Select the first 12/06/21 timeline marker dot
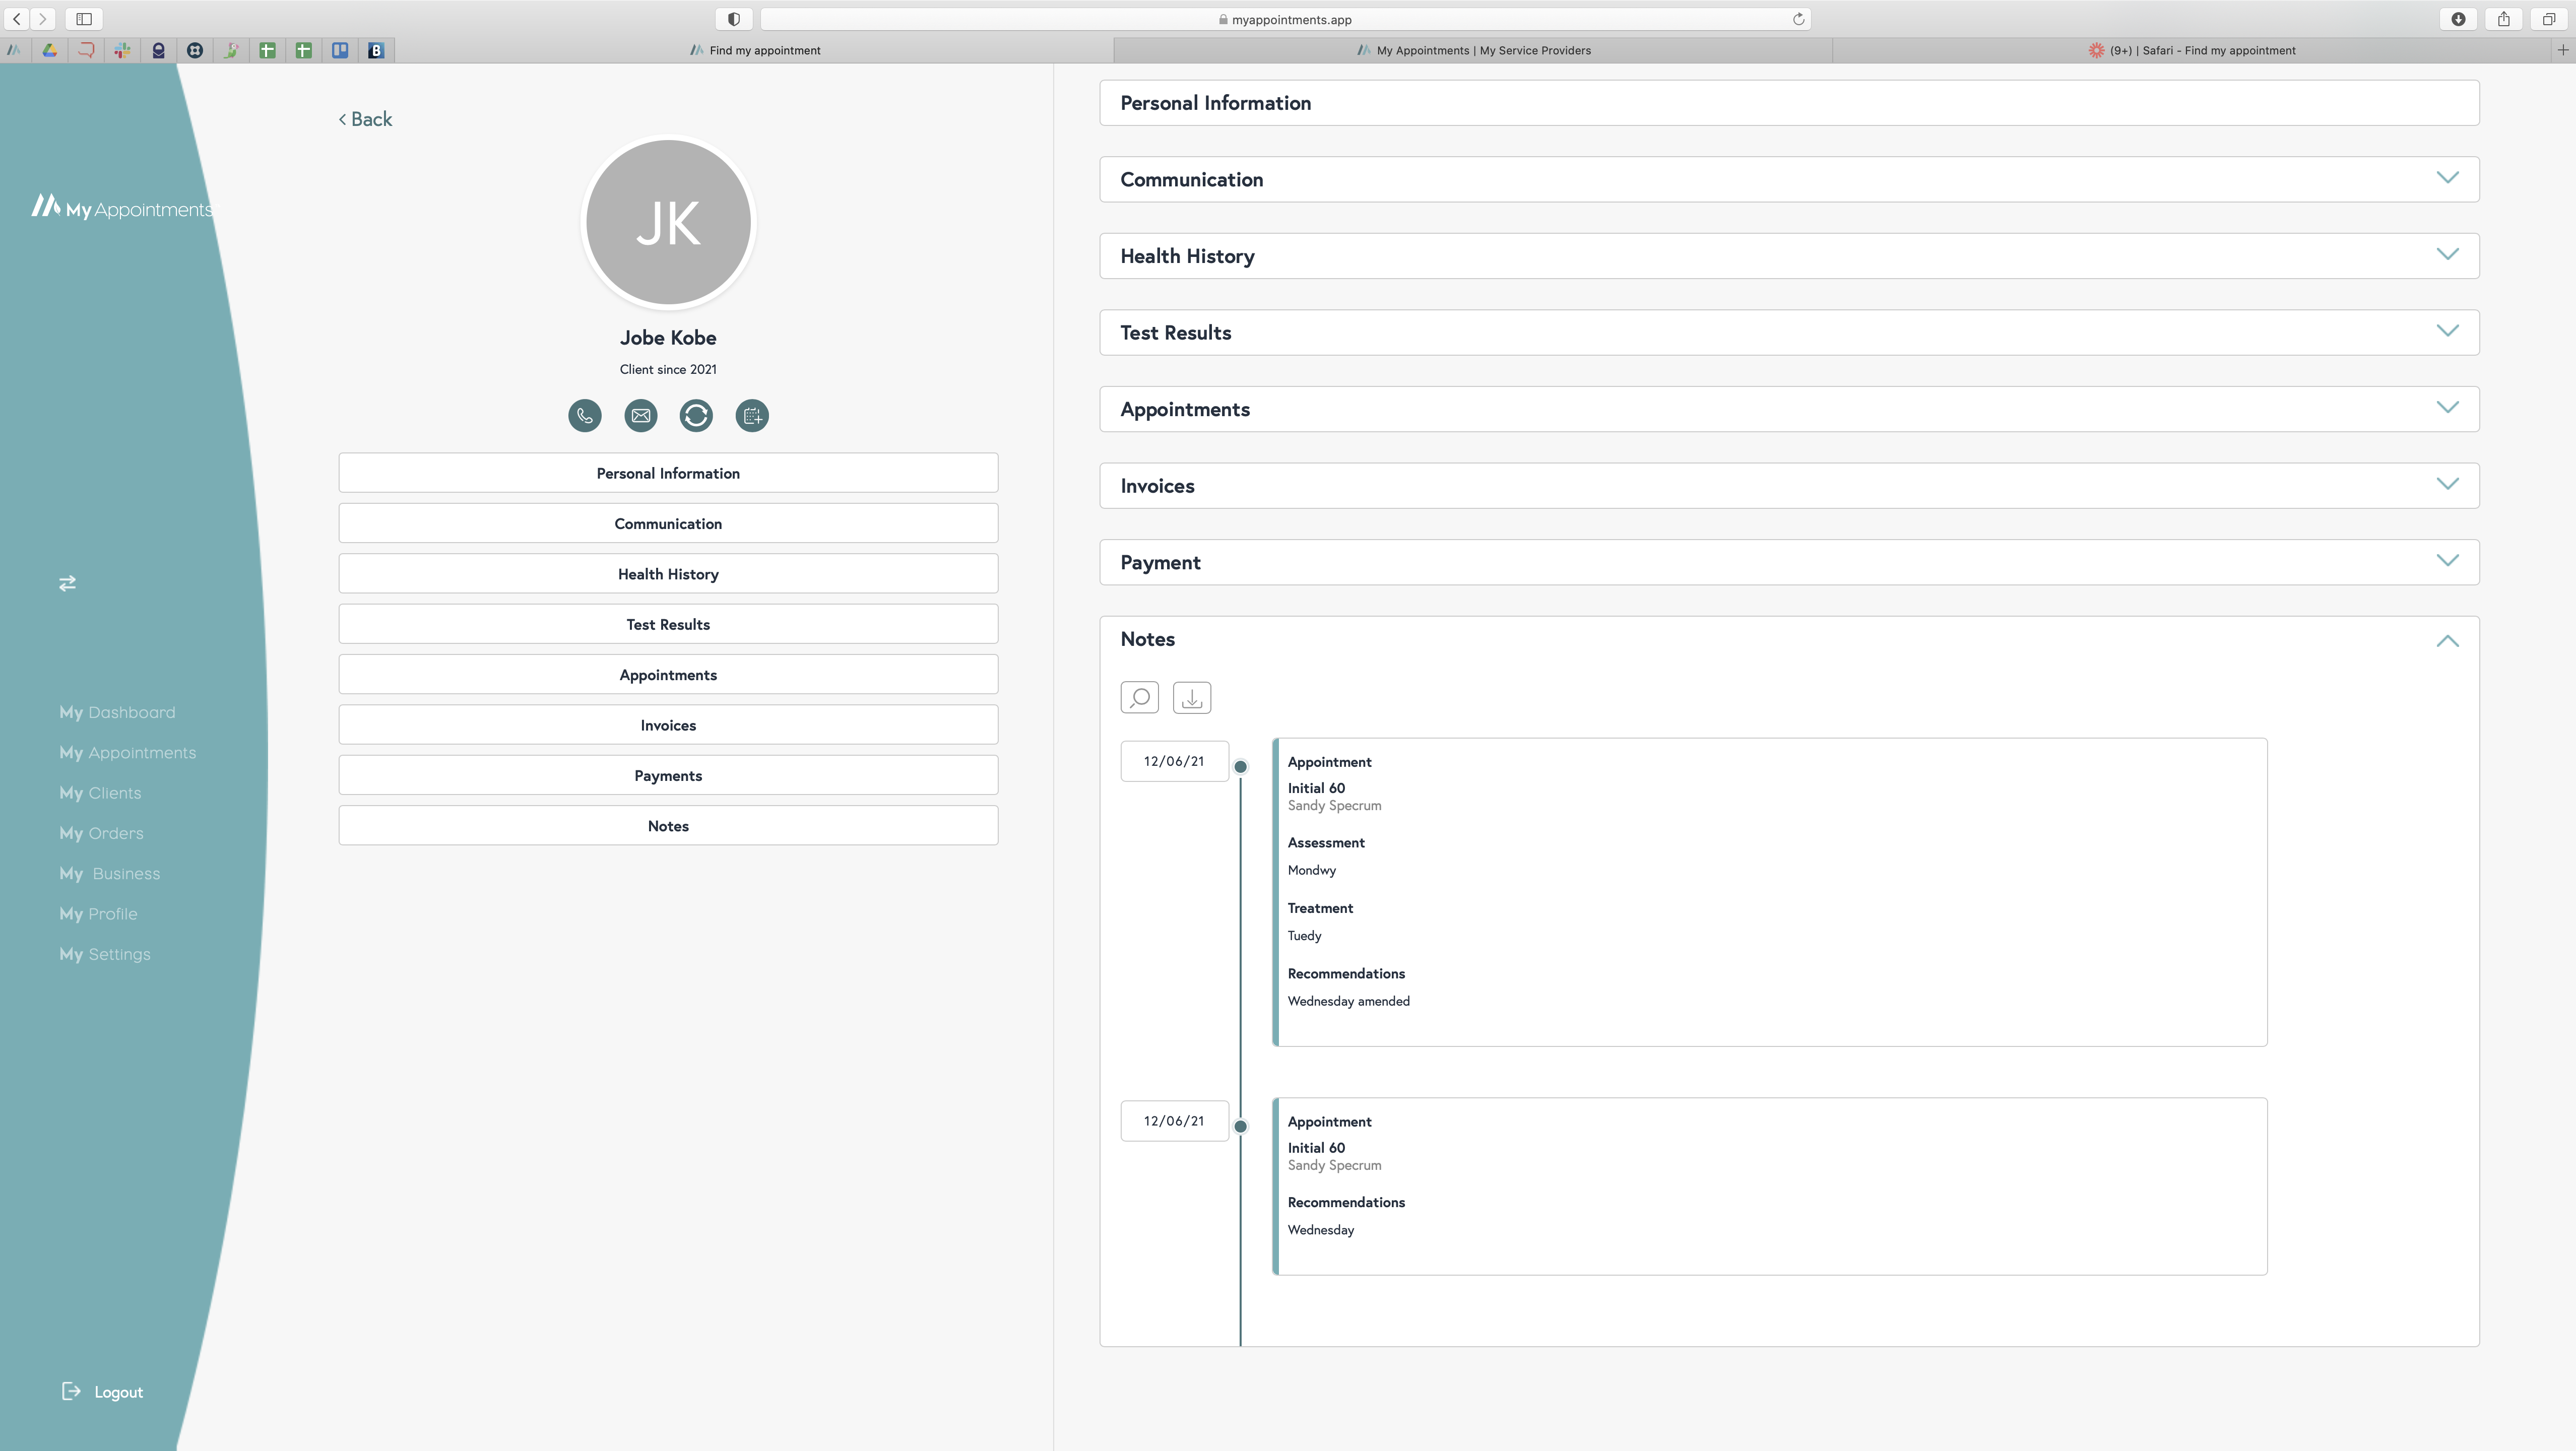This screenshot has height=1451, width=2576. tap(1240, 767)
